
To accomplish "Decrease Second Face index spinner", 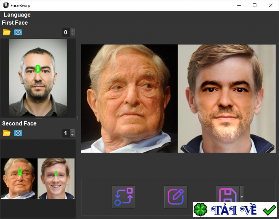I will click(72, 135).
